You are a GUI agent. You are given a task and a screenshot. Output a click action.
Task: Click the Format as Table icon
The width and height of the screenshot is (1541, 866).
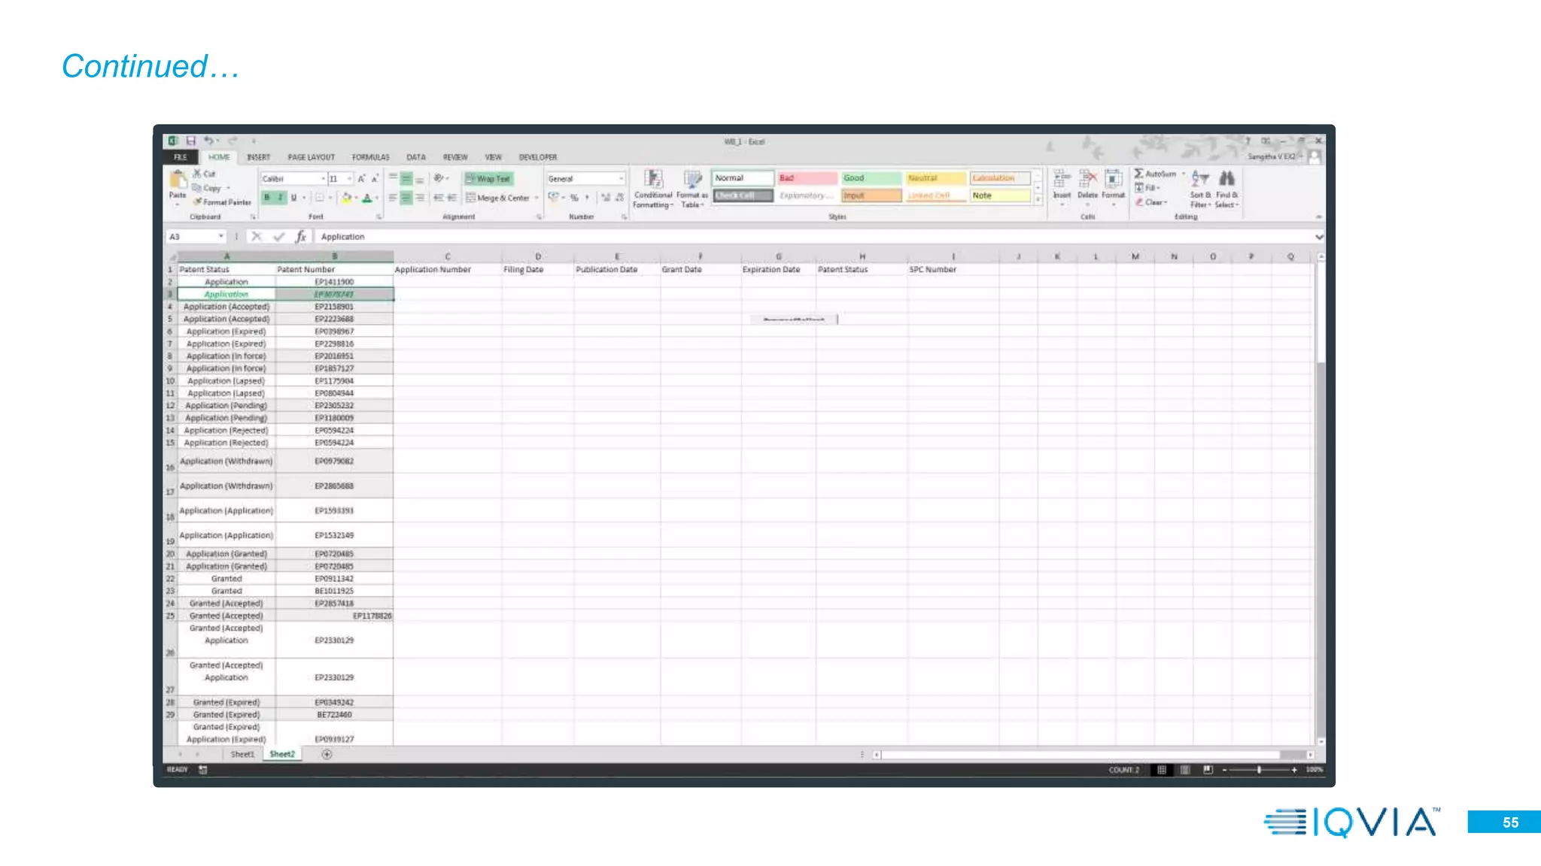pos(691,180)
